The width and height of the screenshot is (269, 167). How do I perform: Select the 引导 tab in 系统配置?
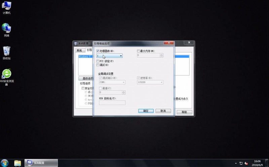(x=89, y=50)
